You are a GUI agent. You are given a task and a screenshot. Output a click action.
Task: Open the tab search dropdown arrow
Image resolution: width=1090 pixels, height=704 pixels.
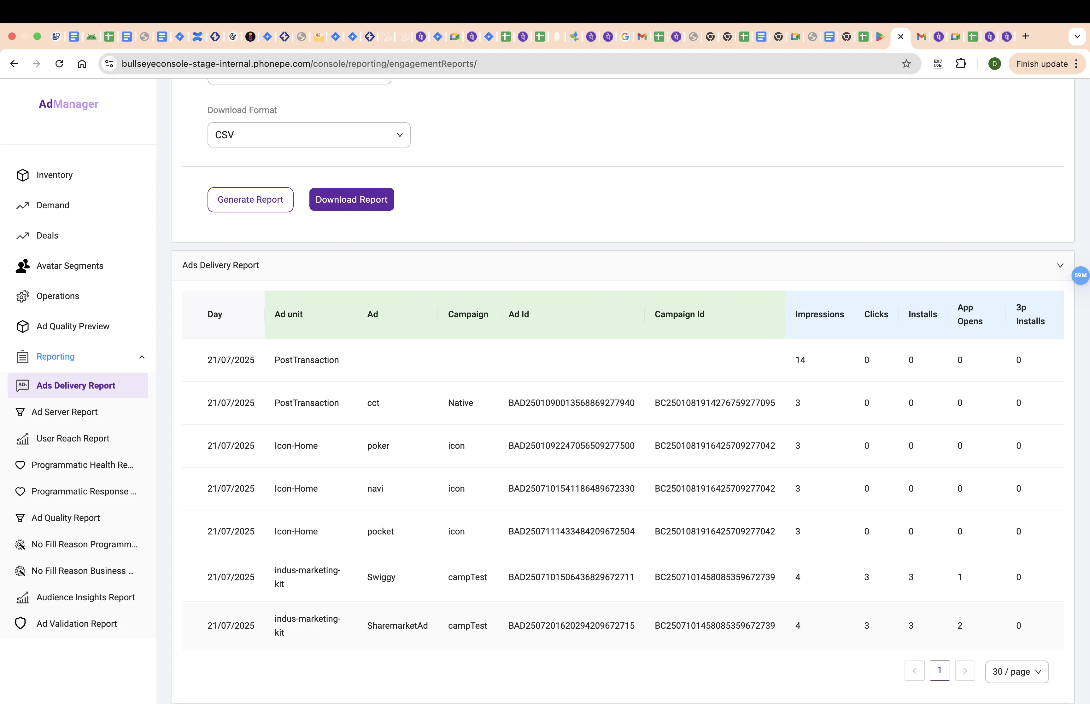pos(1077,36)
